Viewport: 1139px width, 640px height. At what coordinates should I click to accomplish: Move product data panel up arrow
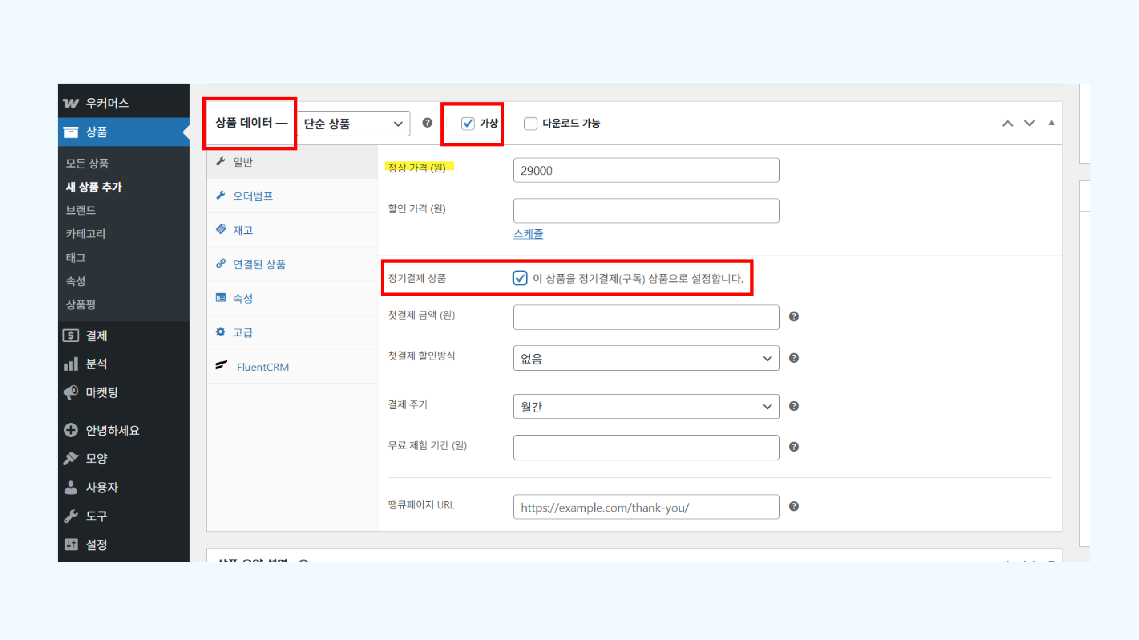(x=1008, y=123)
